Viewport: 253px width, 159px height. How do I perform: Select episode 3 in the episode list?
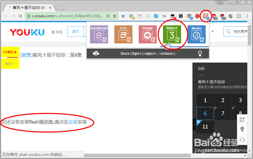point(240,100)
